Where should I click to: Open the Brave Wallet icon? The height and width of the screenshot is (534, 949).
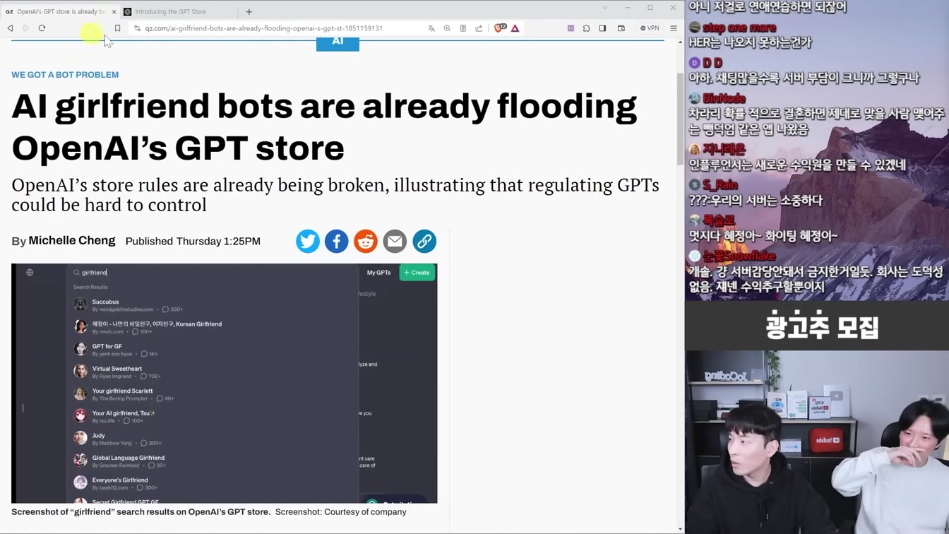[621, 28]
